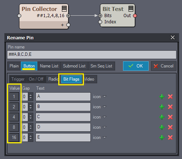Increase the Gap value for row A
The width and height of the screenshot is (182, 159).
[x=30, y=95]
